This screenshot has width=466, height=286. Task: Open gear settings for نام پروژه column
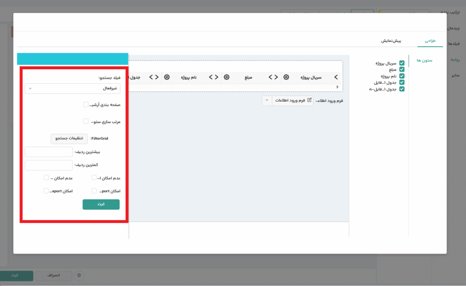tap(167, 77)
